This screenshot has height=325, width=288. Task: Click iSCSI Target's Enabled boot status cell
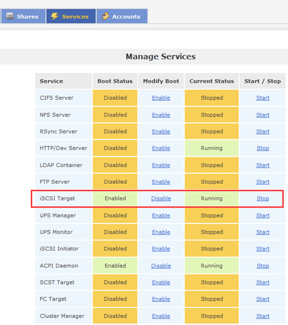click(115, 198)
